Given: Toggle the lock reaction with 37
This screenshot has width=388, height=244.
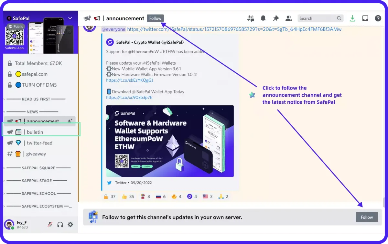Looking at the screenshot, I should coord(110,196).
